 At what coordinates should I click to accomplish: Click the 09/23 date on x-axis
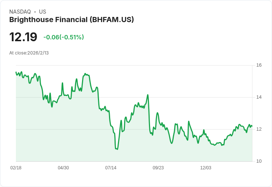158,168
